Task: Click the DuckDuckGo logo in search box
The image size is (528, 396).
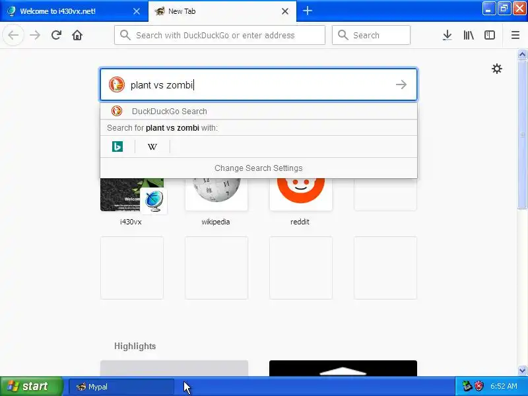Action: point(117,84)
